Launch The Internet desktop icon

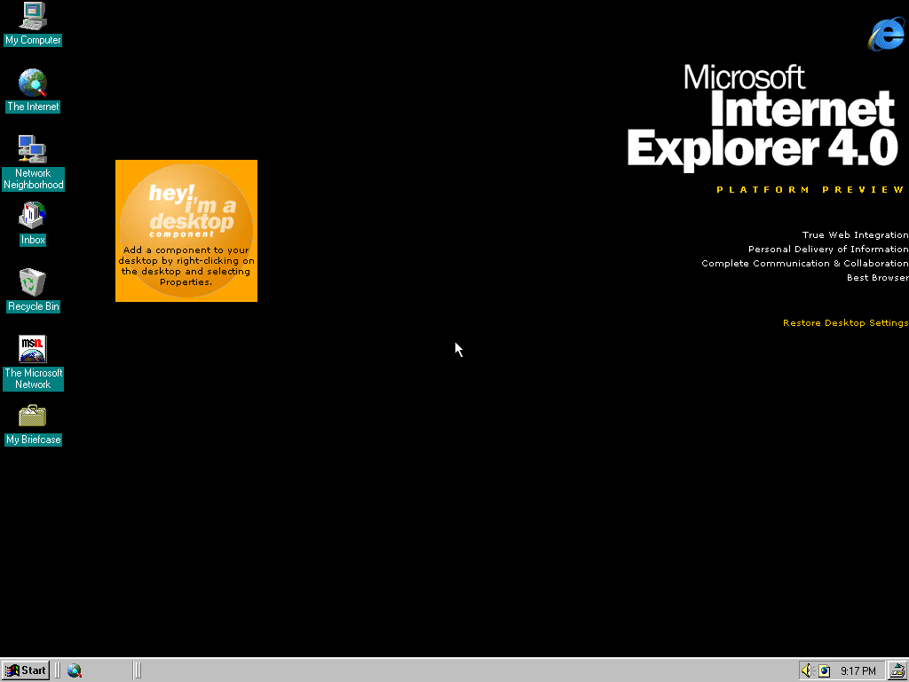point(33,83)
